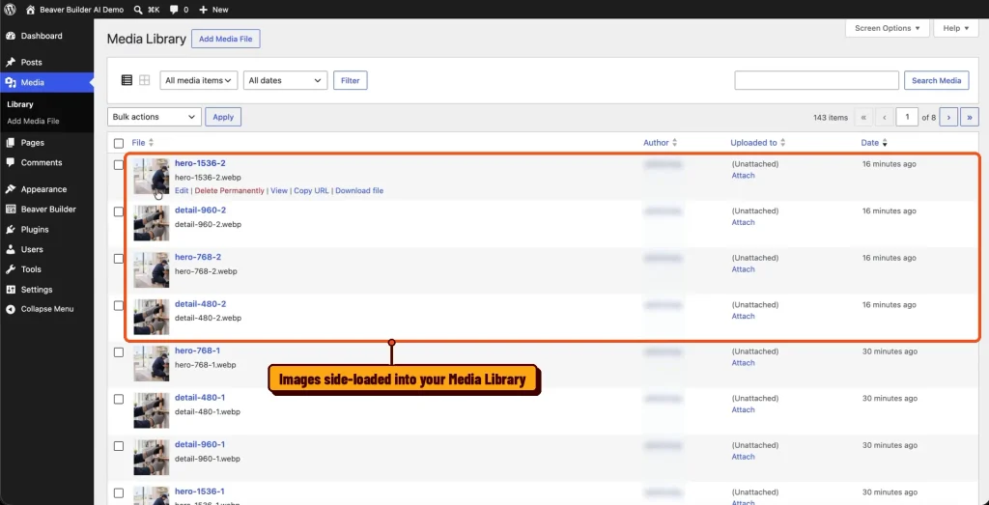Open the All dates dropdown
This screenshot has height=505, width=989.
pos(286,80)
